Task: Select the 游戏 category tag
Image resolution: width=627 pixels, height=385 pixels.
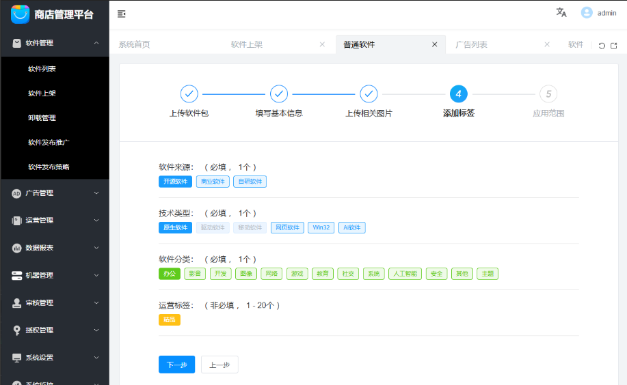Action: [297, 274]
